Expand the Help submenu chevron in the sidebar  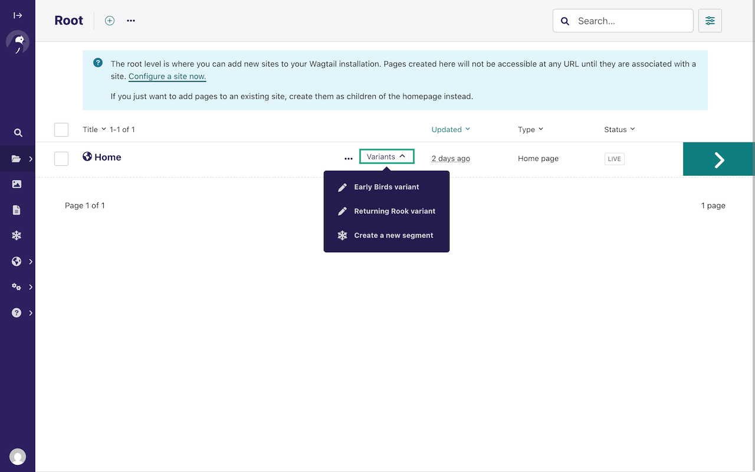tap(31, 313)
